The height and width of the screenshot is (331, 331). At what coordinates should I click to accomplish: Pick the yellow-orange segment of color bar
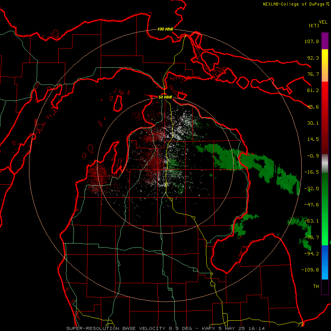pyautogui.click(x=325, y=65)
